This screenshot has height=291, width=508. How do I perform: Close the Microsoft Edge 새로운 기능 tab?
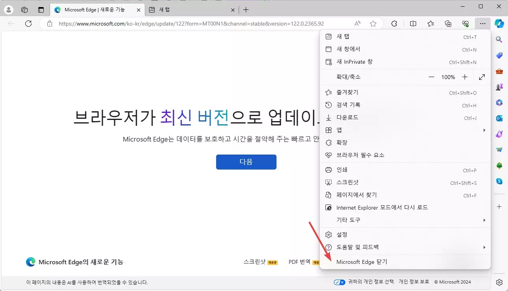(x=138, y=10)
